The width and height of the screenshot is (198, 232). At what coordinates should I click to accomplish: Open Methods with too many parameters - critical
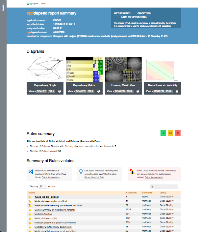coord(58,206)
